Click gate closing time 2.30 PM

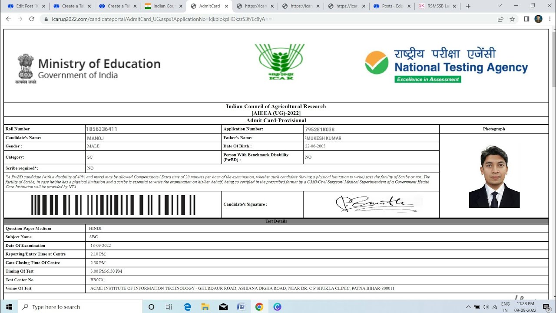[98, 263]
